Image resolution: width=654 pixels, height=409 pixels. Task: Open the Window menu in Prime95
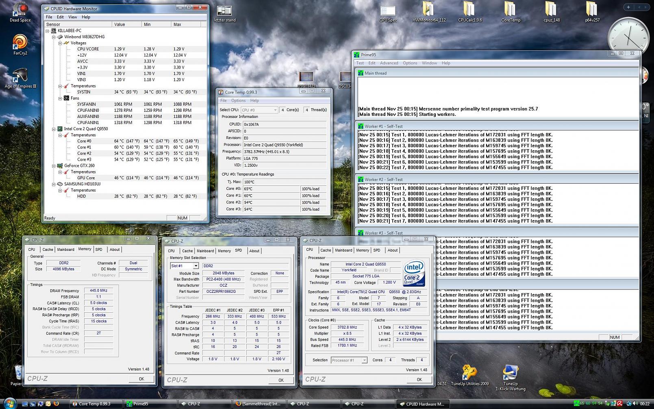[429, 63]
